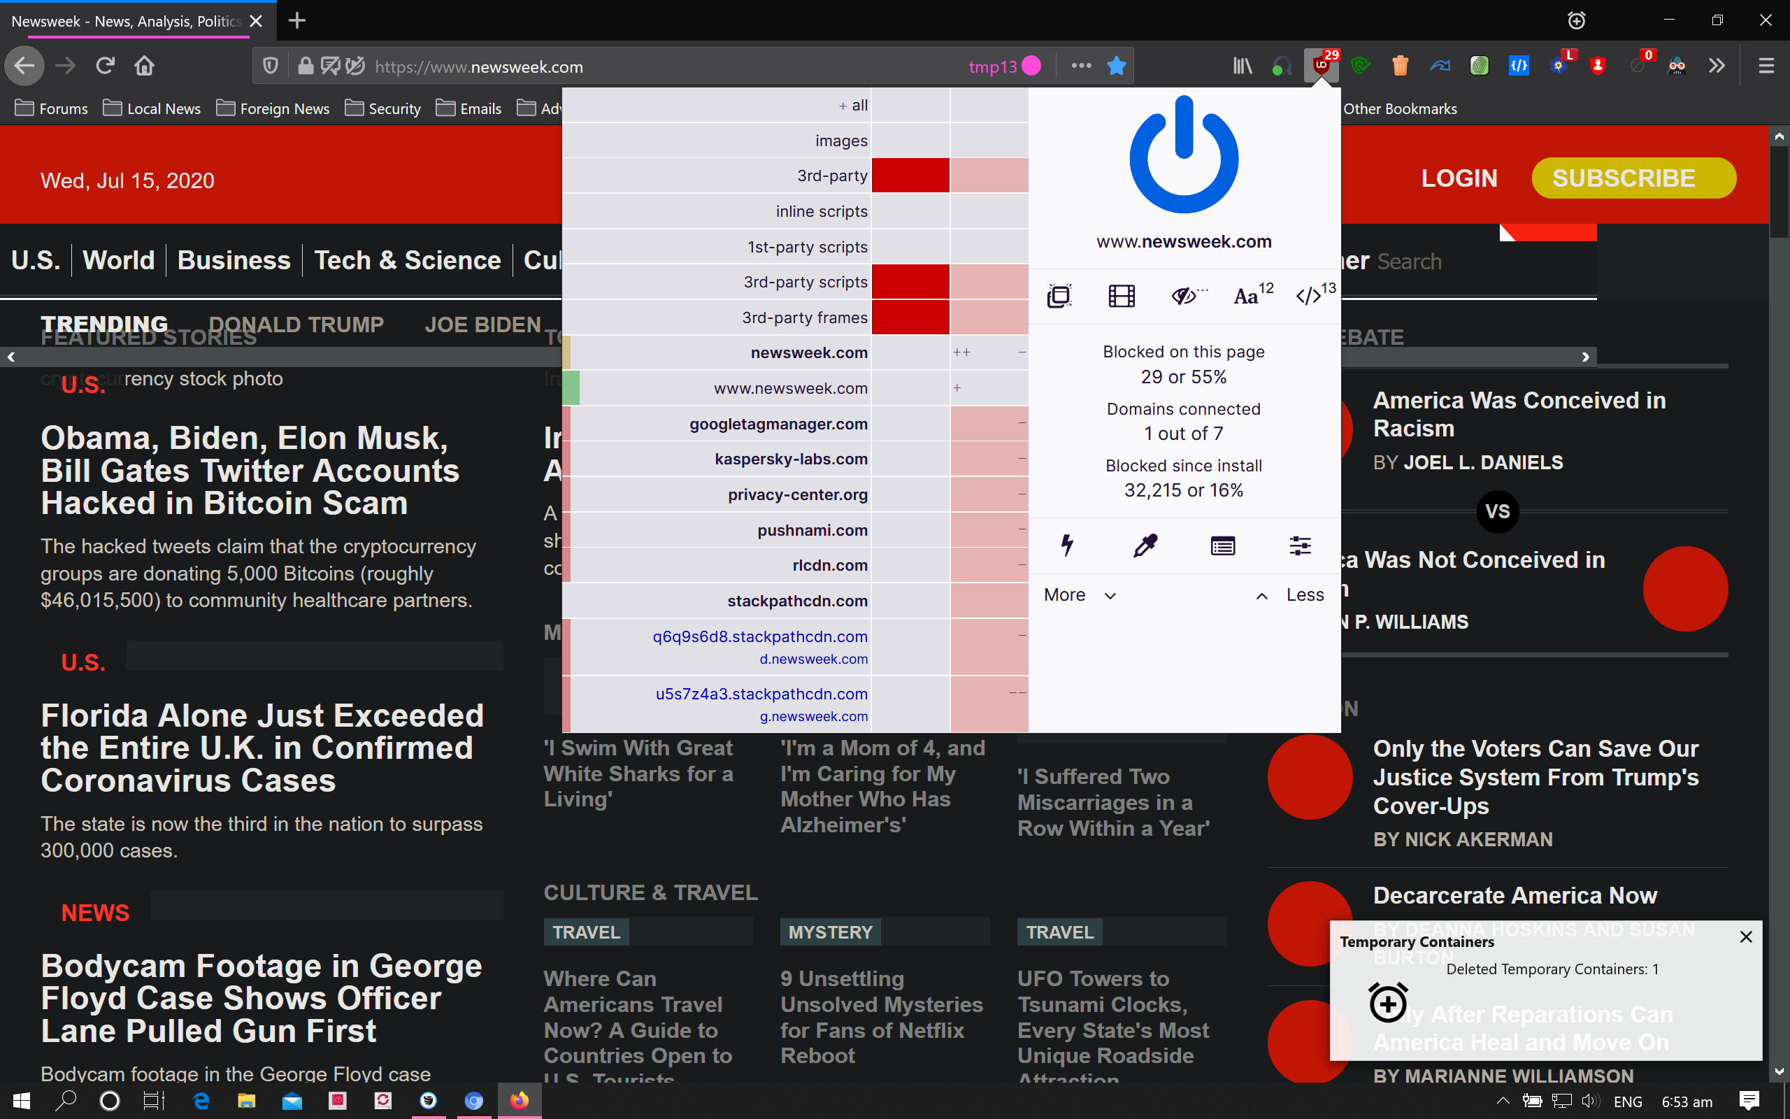The image size is (1790, 1119).
Task: Open the uBlock logger icon
Action: click(1223, 546)
